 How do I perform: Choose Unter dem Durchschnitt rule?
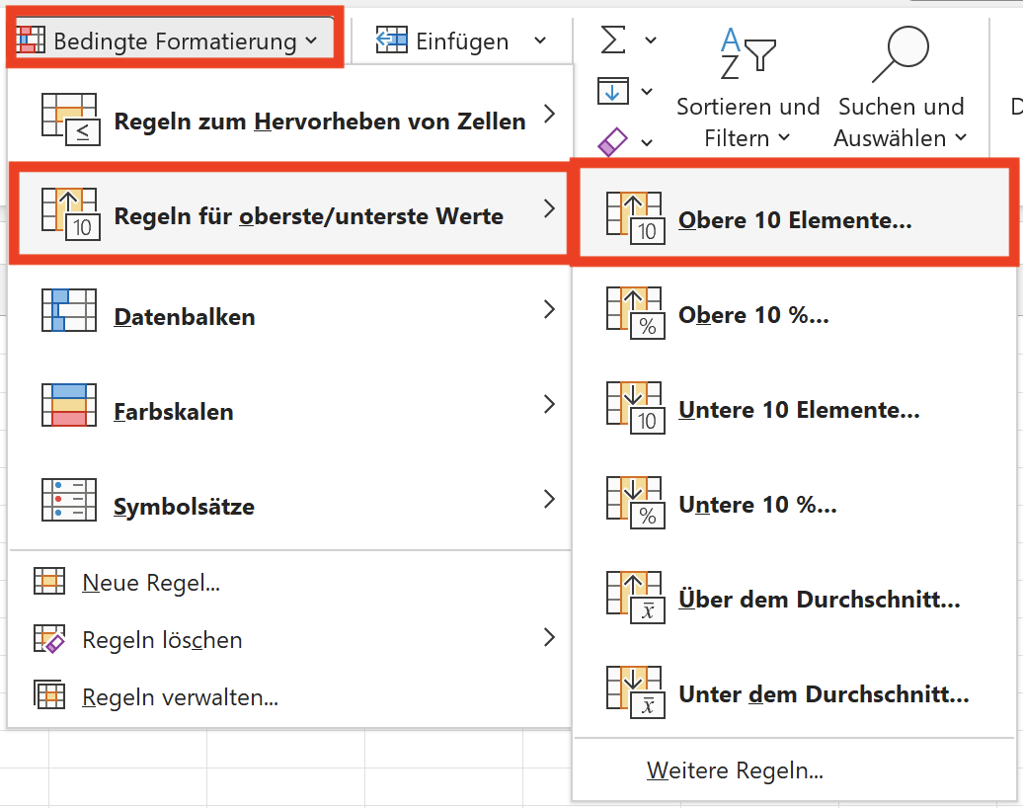point(824,695)
